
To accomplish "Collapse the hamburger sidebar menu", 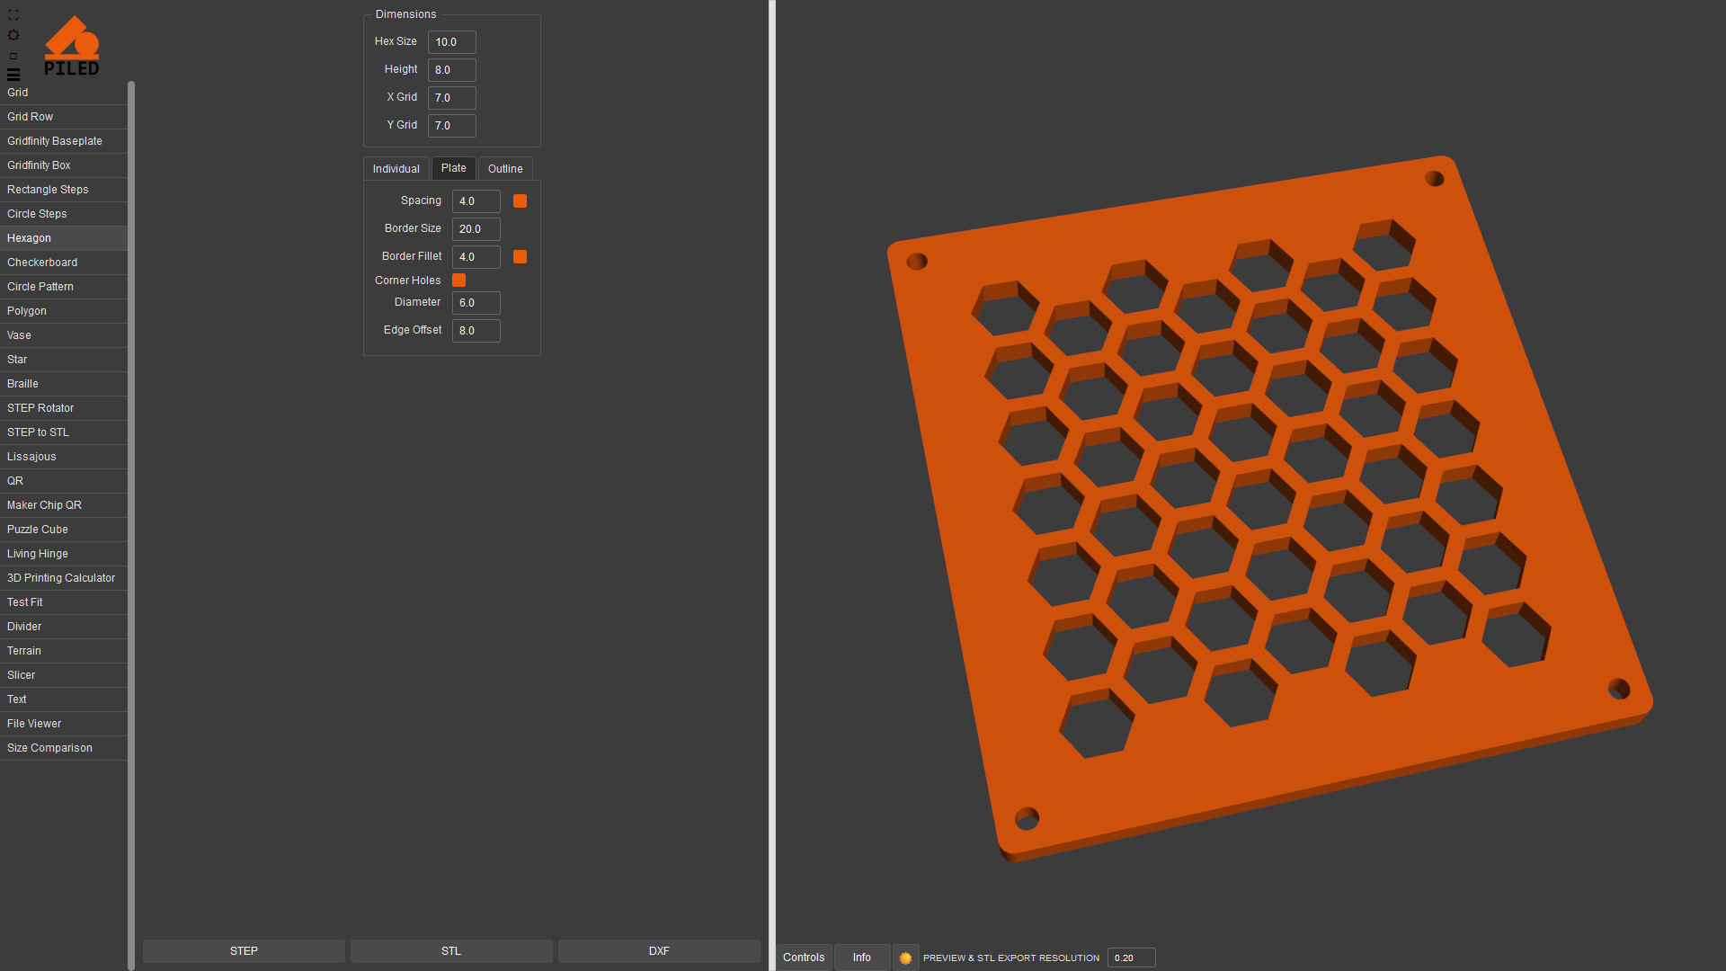I will pos(13,75).
